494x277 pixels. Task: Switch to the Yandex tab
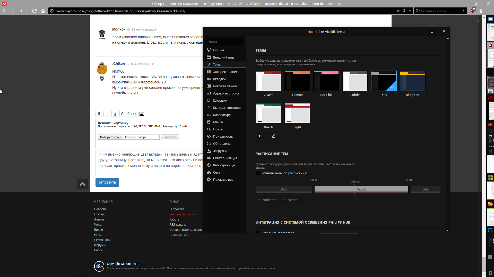[x=490, y=151]
